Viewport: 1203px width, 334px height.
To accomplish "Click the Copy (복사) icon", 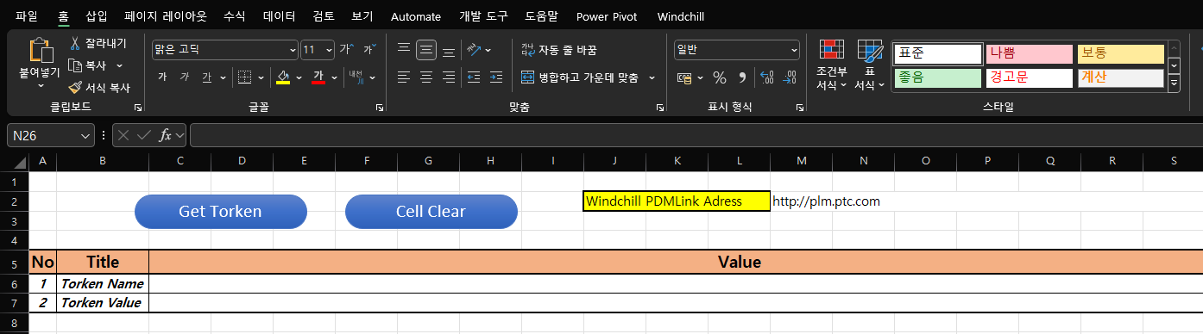I will click(75, 65).
